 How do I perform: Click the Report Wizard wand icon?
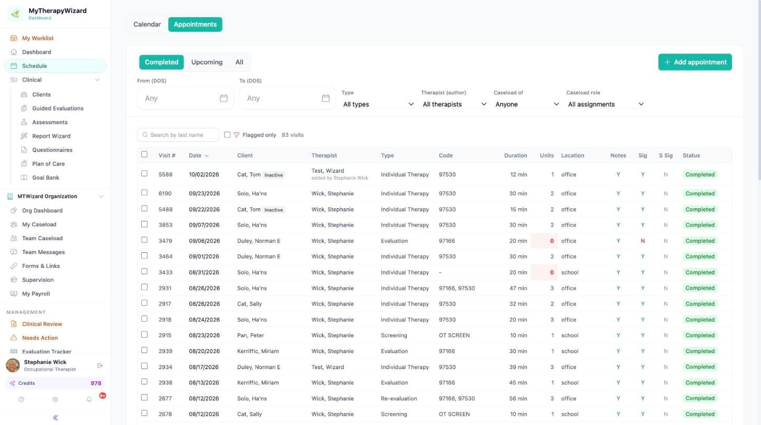tap(24, 136)
